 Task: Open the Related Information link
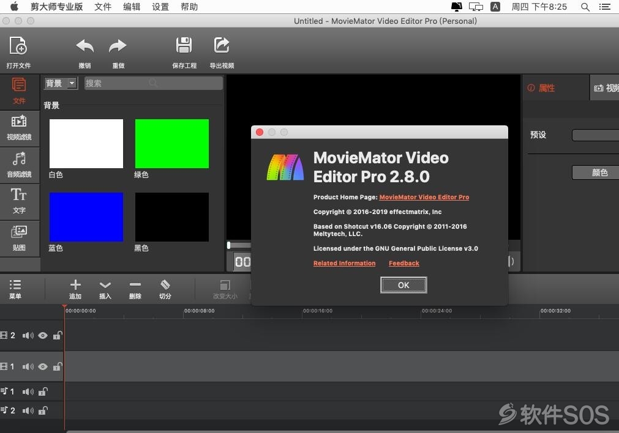(x=344, y=263)
